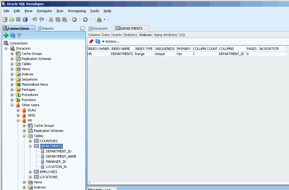Collapse the HR schema node

[x=18, y=120]
